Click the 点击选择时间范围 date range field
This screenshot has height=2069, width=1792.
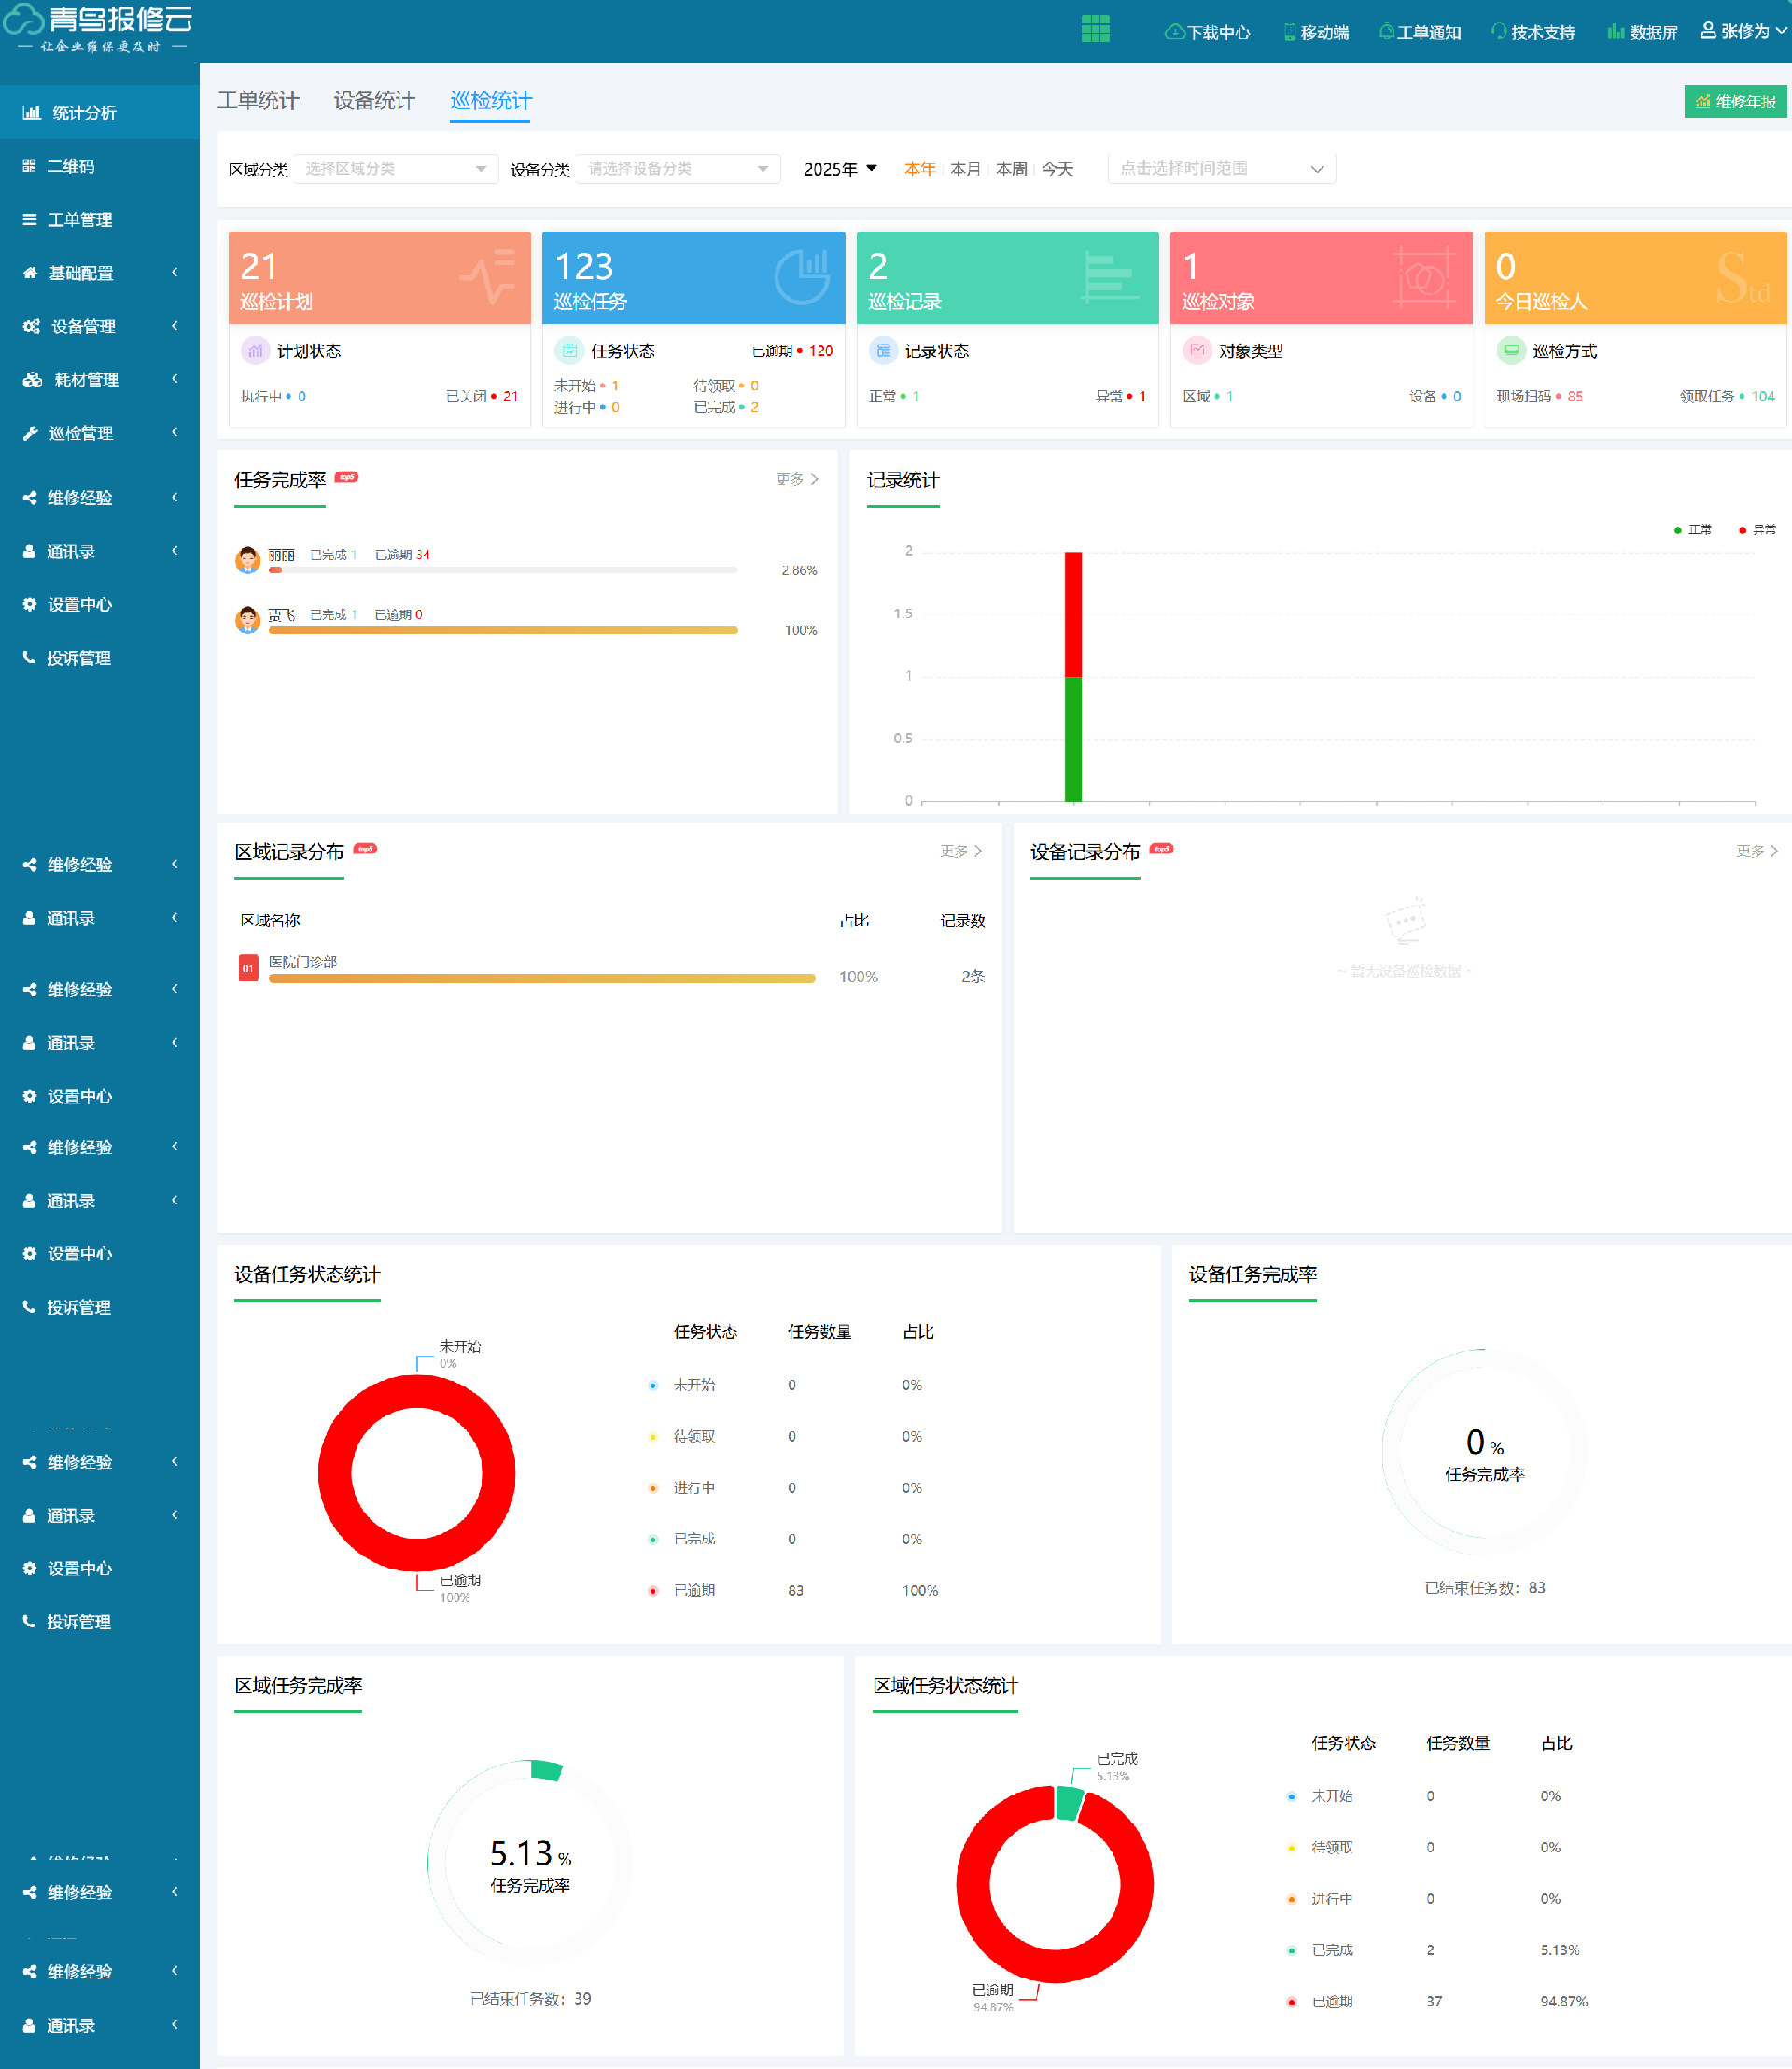(1220, 169)
